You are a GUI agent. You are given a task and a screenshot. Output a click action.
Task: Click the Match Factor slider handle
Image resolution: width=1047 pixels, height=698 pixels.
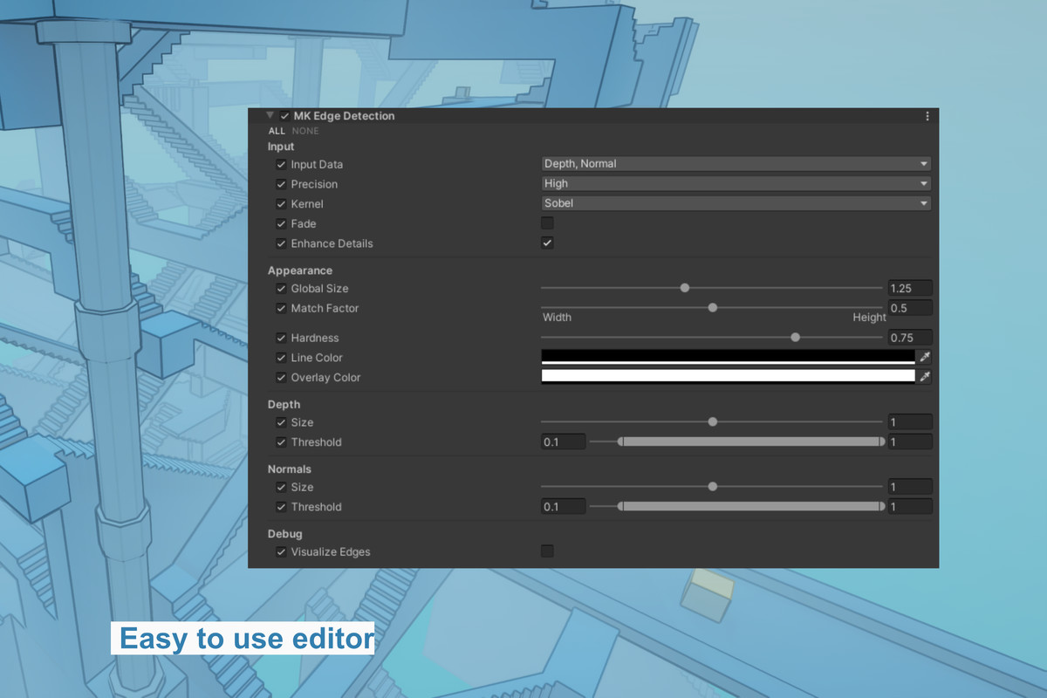pyautogui.click(x=713, y=307)
